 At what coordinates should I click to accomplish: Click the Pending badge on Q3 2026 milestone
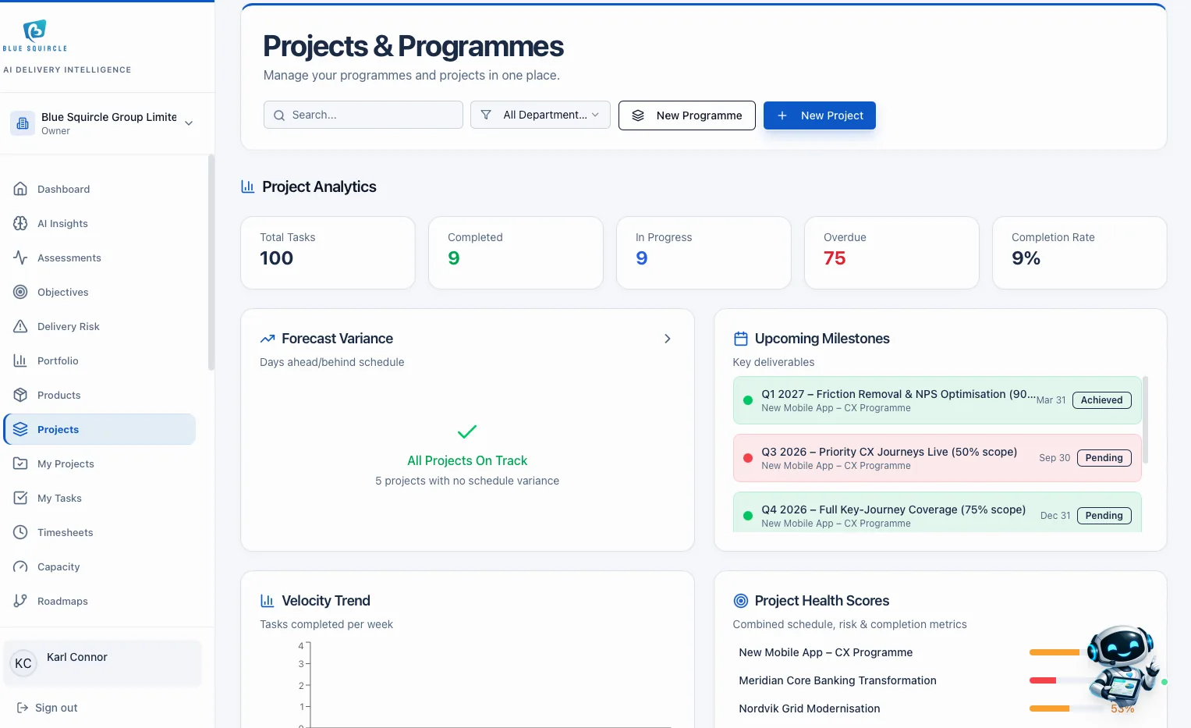1104,458
